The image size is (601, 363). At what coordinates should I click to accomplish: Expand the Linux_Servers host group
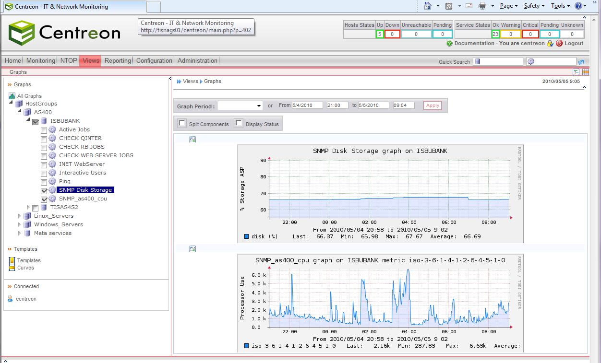(x=19, y=216)
